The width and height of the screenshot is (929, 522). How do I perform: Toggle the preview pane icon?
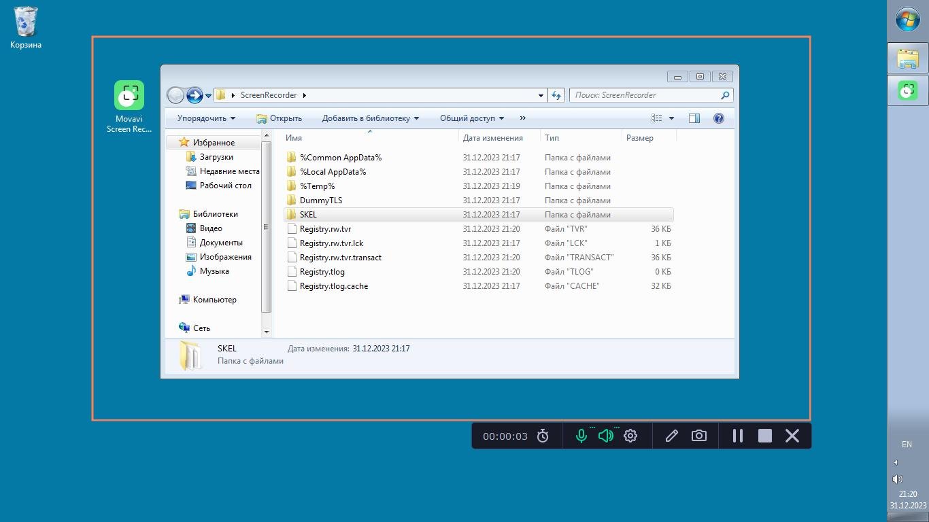(x=694, y=118)
